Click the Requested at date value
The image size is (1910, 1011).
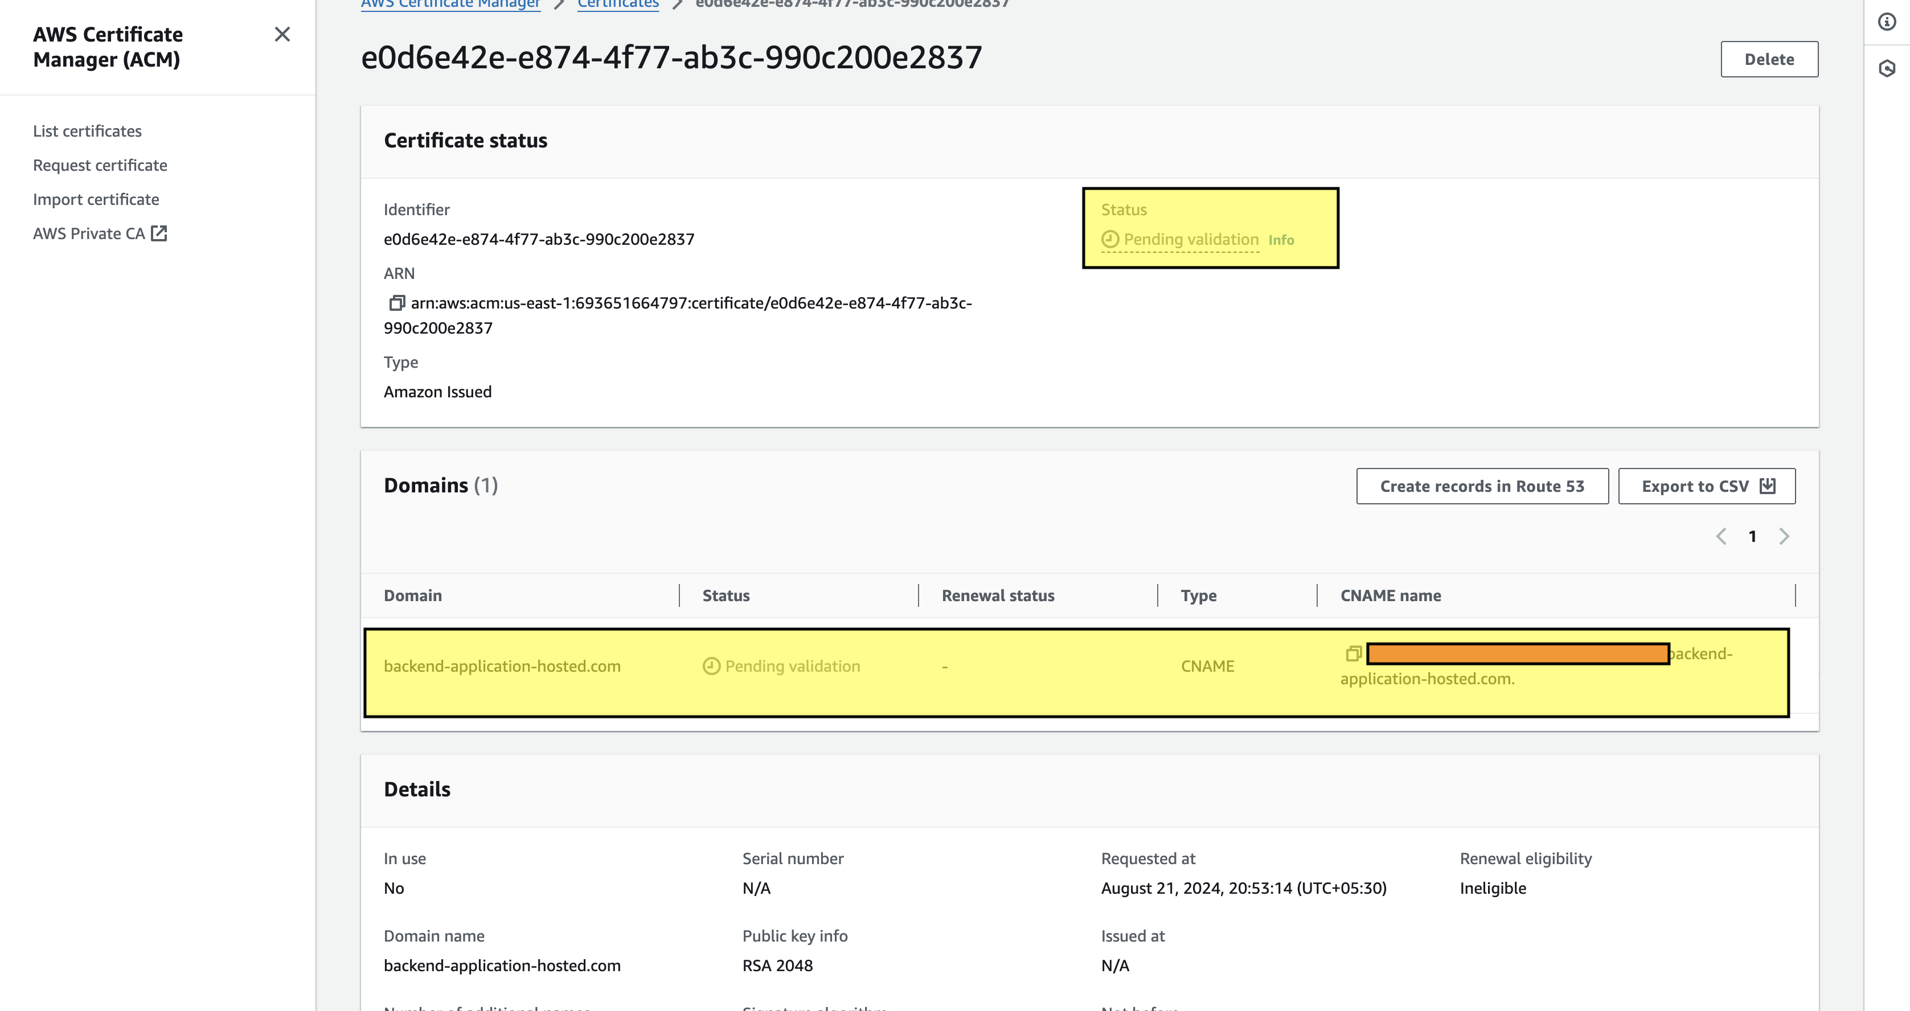(1243, 888)
